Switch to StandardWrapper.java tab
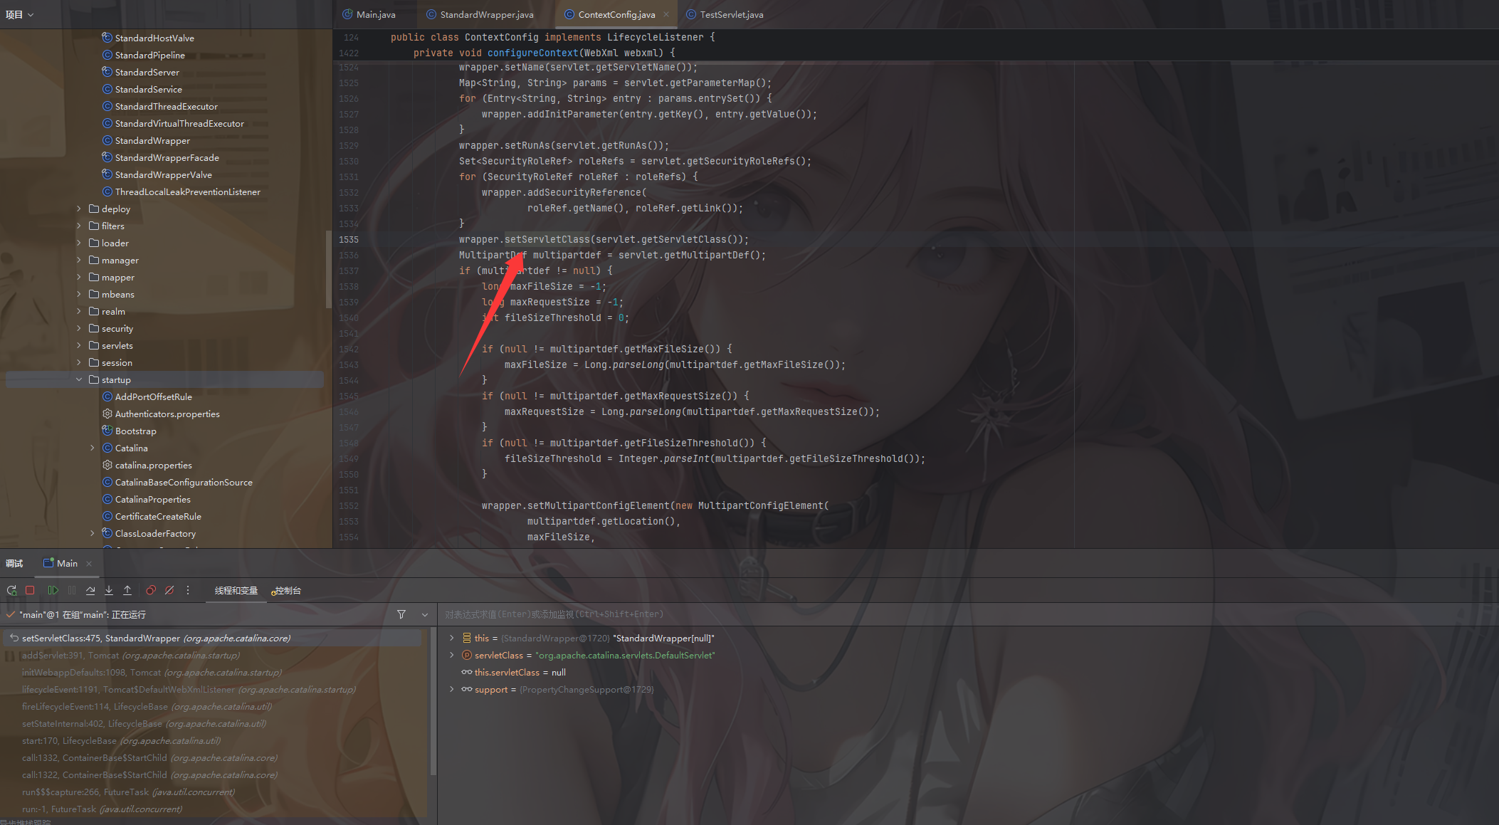This screenshot has width=1499, height=825. click(486, 14)
